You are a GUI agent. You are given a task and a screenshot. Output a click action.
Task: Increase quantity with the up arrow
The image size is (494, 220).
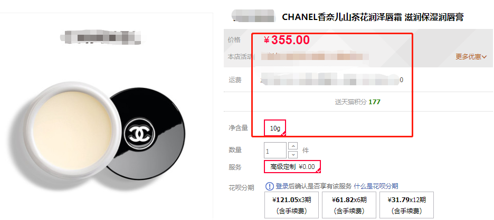click(293, 146)
